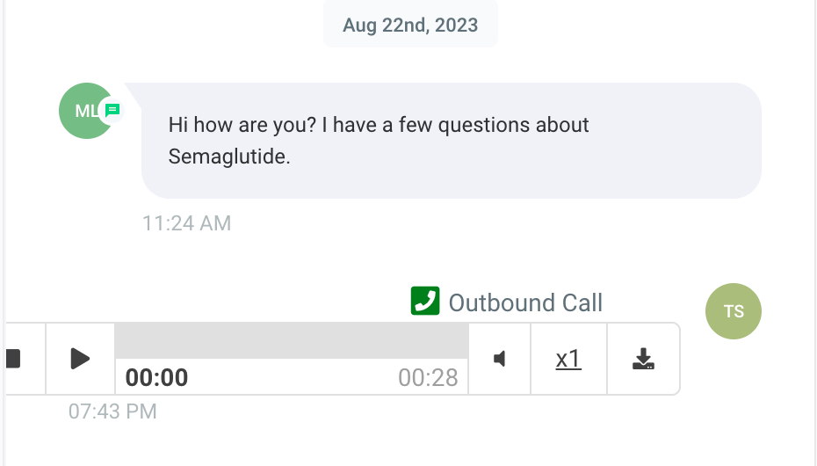Stop the call recording playback
The image size is (817, 466).
[x=15, y=359]
